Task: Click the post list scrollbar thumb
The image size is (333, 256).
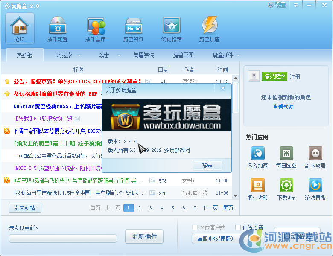Action: coord(236,98)
